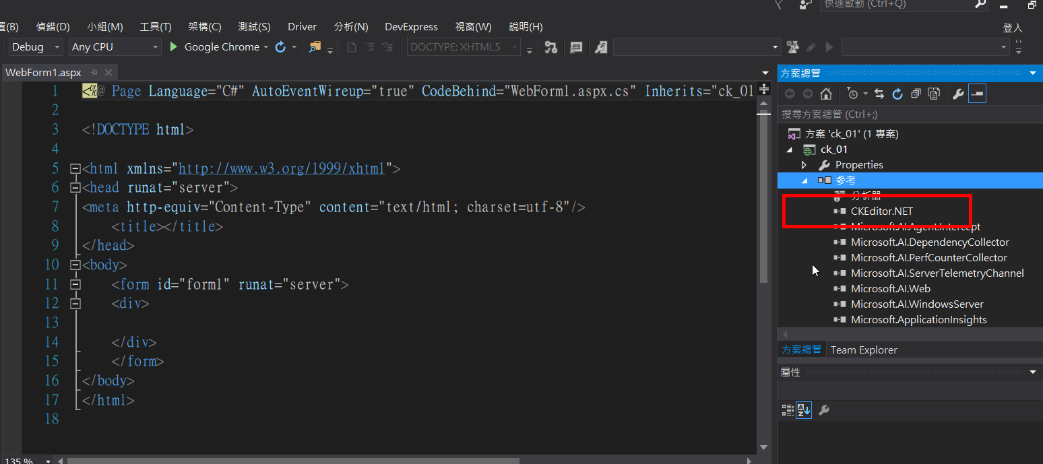
Task: Click the 搜尋方案總管 search field
Action: tap(910, 114)
